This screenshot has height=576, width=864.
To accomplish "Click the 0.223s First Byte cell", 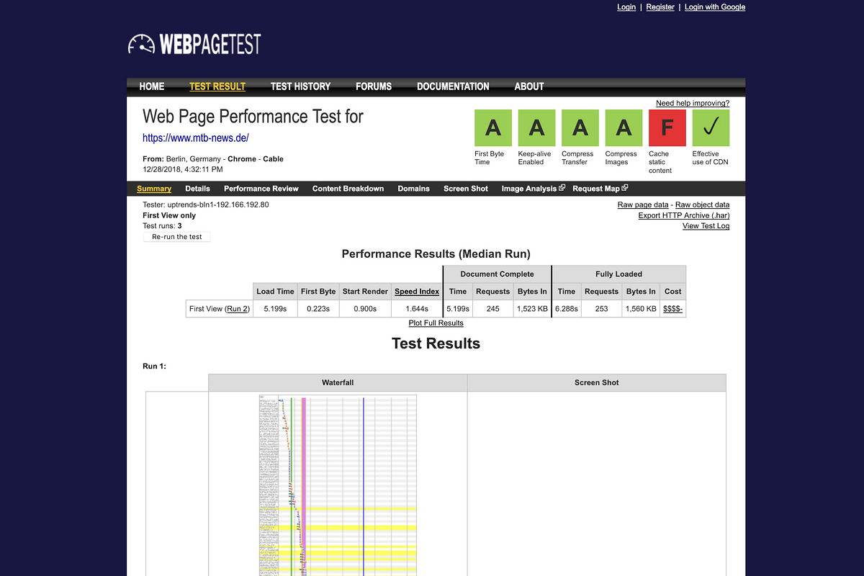I will (318, 309).
